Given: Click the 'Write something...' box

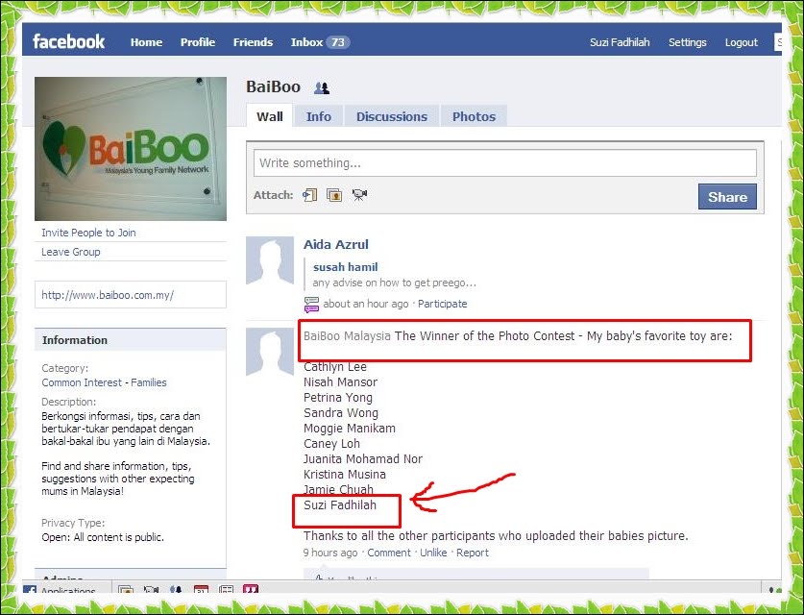Looking at the screenshot, I should pyautogui.click(x=504, y=163).
